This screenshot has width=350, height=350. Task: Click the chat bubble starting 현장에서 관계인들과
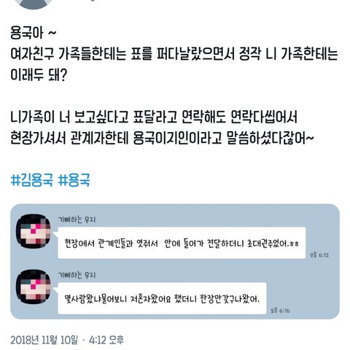(182, 243)
